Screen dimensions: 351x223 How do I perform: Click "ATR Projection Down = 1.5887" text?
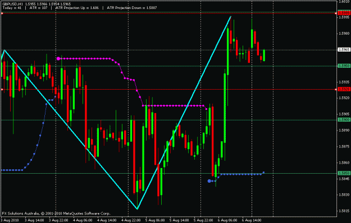(x=132, y=8)
